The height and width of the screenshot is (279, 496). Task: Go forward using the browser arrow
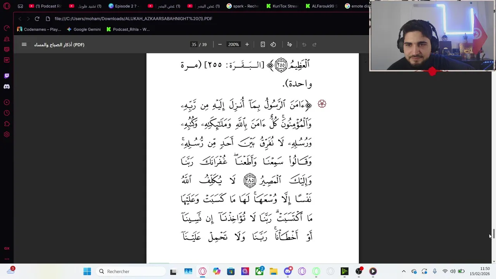28,19
